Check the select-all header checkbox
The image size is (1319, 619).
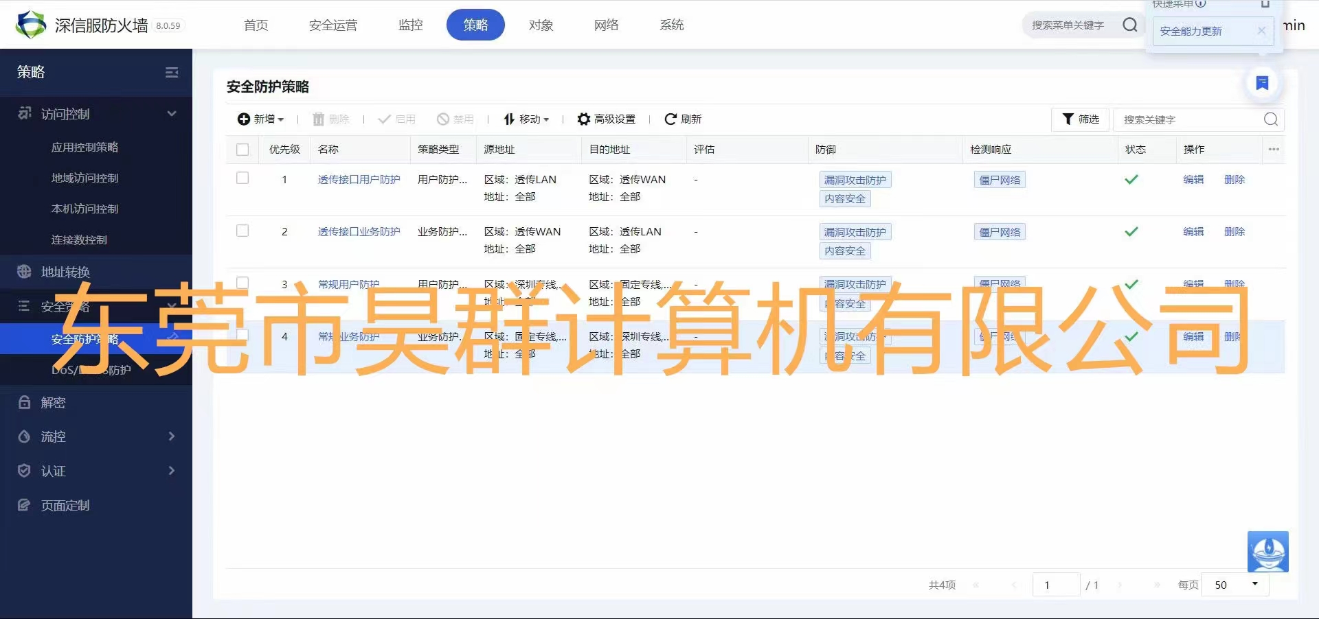(243, 150)
